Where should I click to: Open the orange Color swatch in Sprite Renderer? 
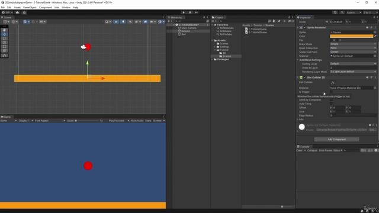[x=351, y=36]
